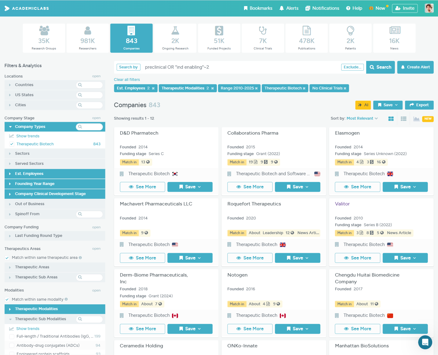Switch to News tab
Screen dimensions: 438x355
(x=394, y=38)
